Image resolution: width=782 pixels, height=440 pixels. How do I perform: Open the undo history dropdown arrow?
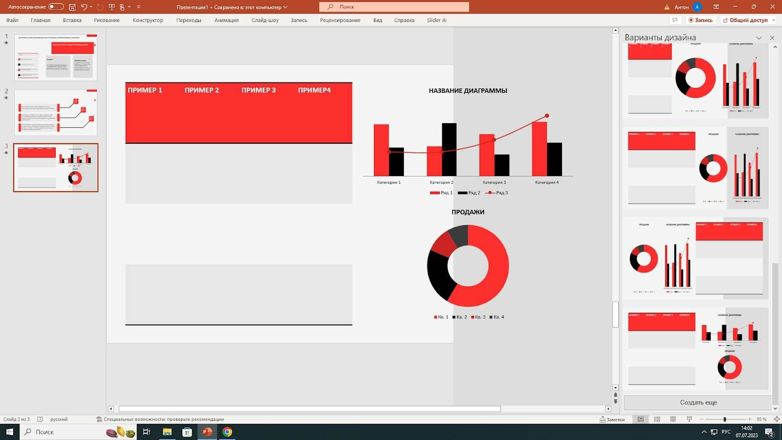(91, 7)
